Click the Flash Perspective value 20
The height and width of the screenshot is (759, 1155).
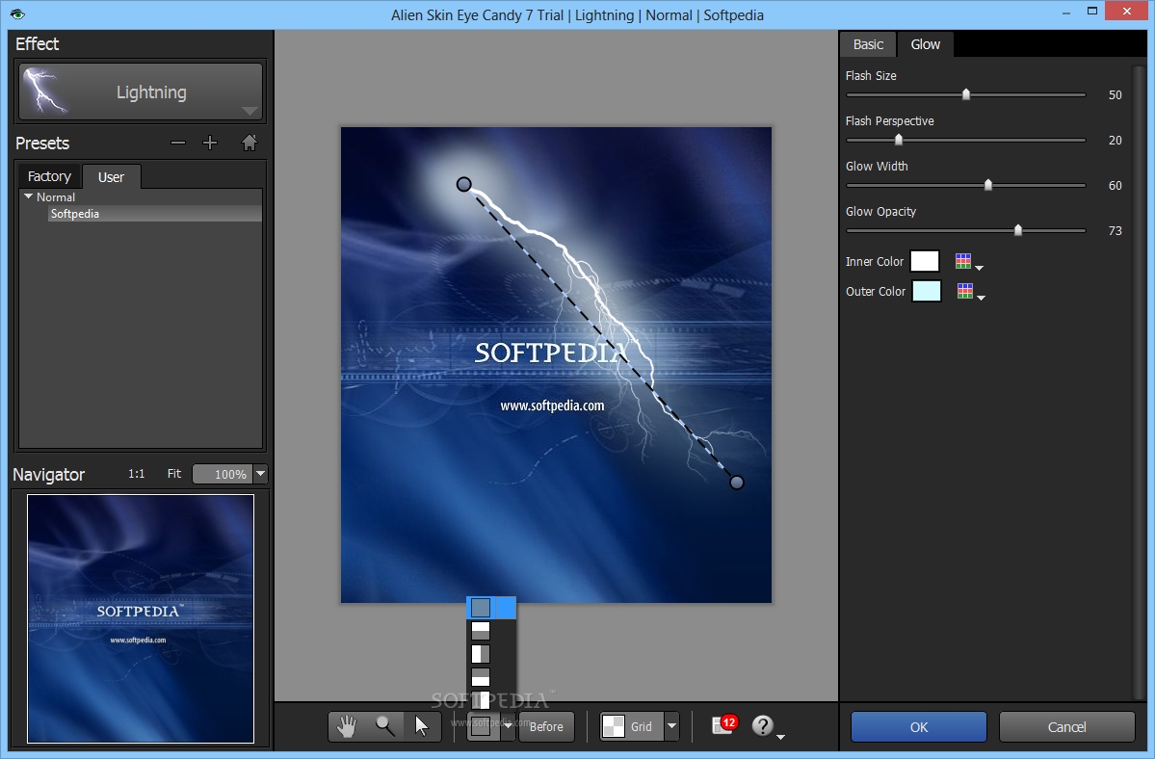[x=1116, y=141]
